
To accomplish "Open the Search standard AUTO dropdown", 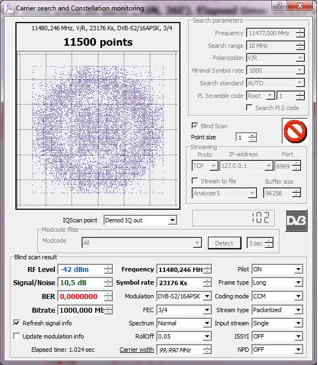I will pyautogui.click(x=300, y=83).
